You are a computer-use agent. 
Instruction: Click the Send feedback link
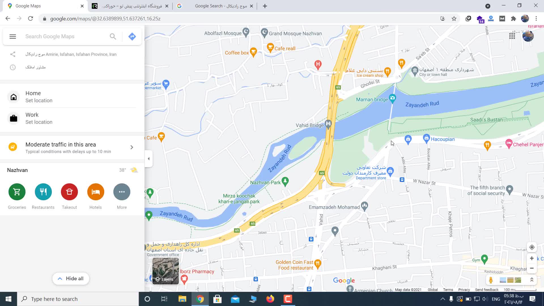(486, 290)
